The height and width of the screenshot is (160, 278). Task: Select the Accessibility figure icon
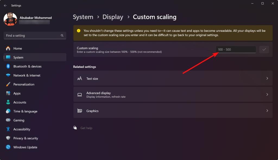pos(8,129)
